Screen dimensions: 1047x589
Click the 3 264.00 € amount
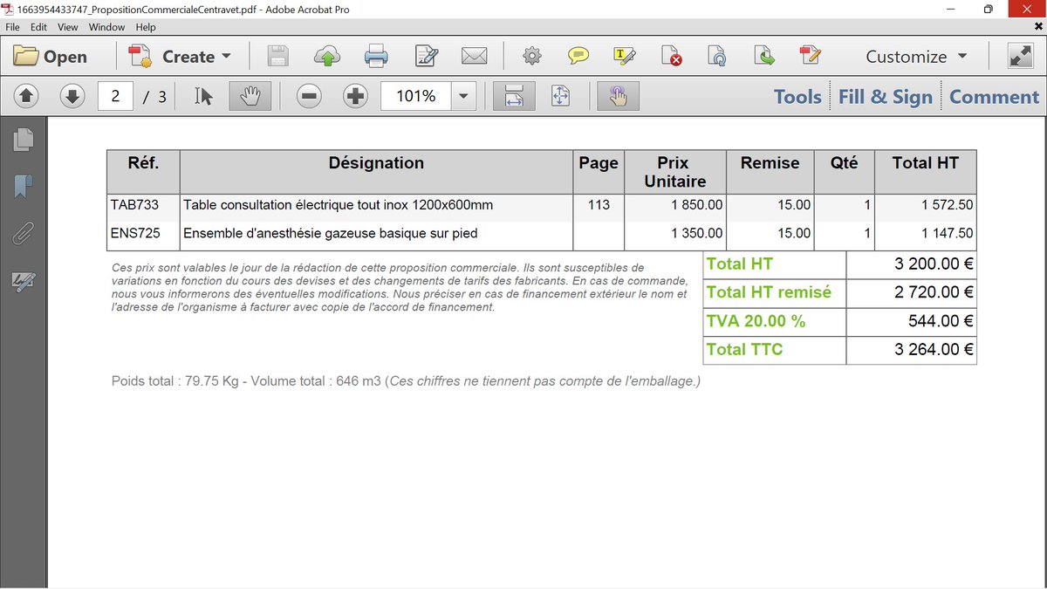934,349
